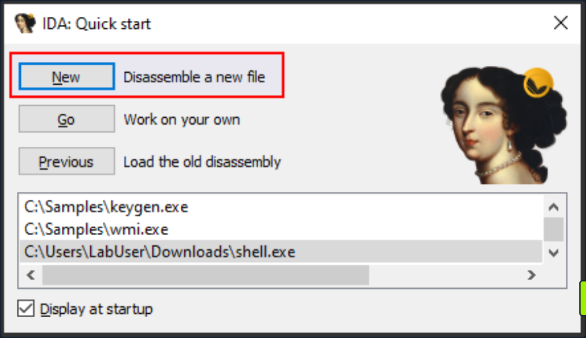This screenshot has height=338, width=586.
Task: Select C:\Samples\wmi.exe in the recent list
Action: (96, 230)
